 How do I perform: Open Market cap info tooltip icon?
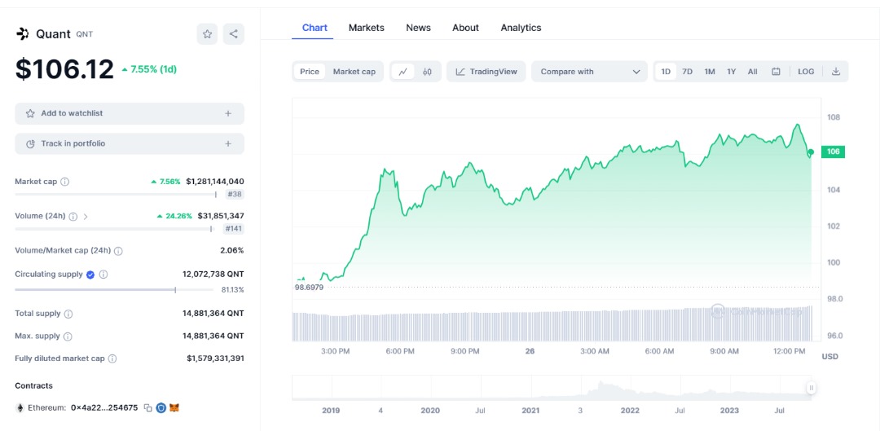point(65,182)
